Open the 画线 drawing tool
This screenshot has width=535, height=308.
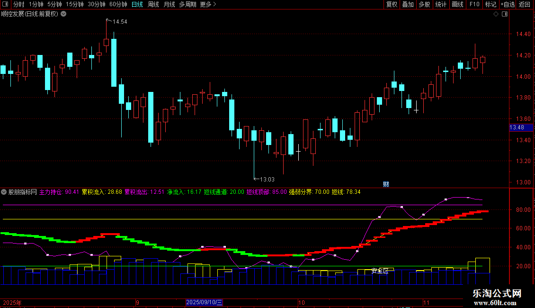click(x=457, y=4)
